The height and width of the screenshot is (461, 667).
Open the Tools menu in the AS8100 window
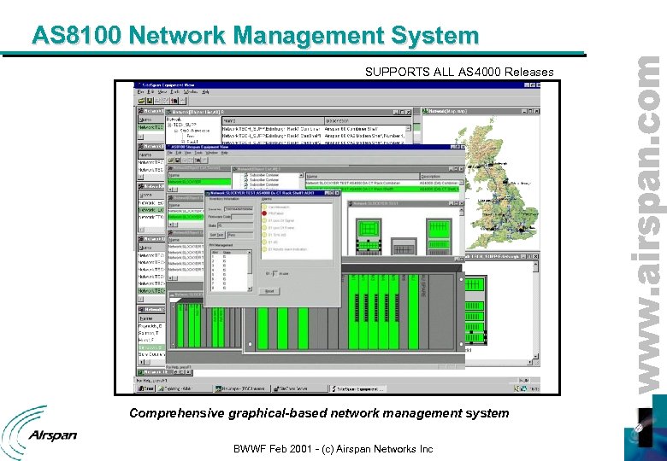198,153
